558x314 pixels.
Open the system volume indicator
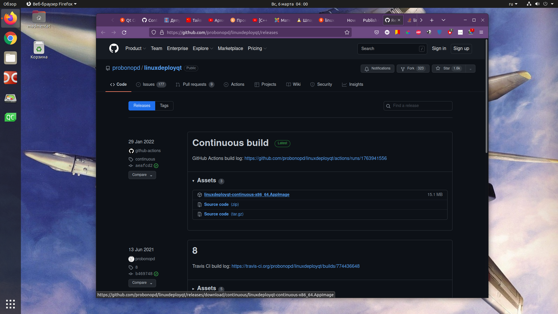point(537,4)
